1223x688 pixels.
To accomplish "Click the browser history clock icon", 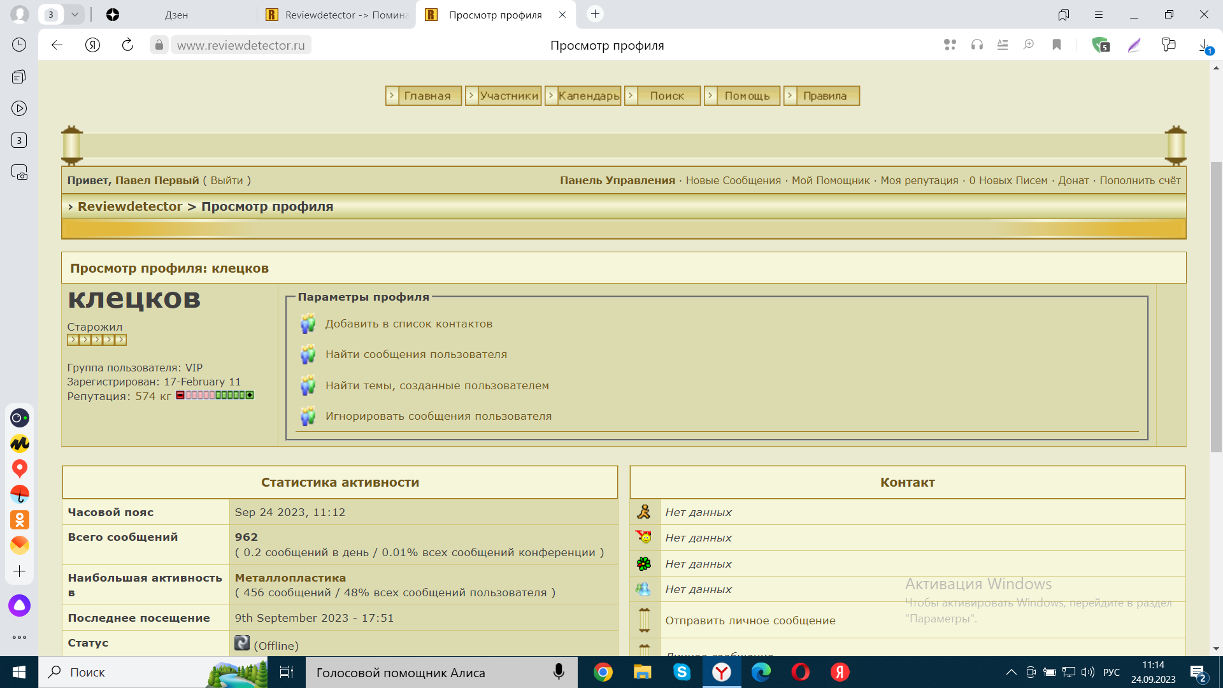I will (x=19, y=45).
